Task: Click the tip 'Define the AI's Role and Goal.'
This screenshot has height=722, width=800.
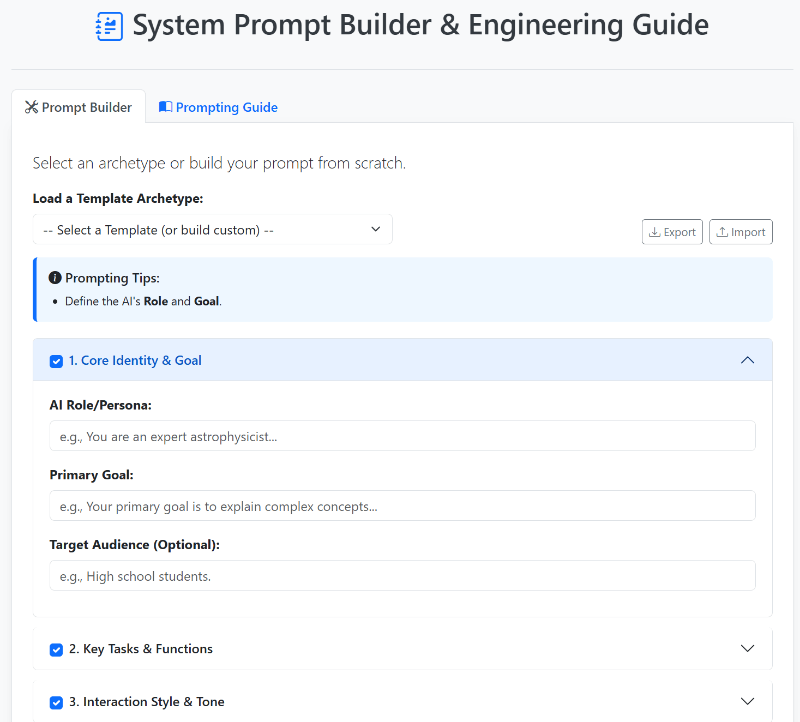Action: [143, 301]
